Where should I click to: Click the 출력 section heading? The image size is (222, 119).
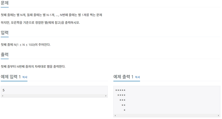pos(5,55)
